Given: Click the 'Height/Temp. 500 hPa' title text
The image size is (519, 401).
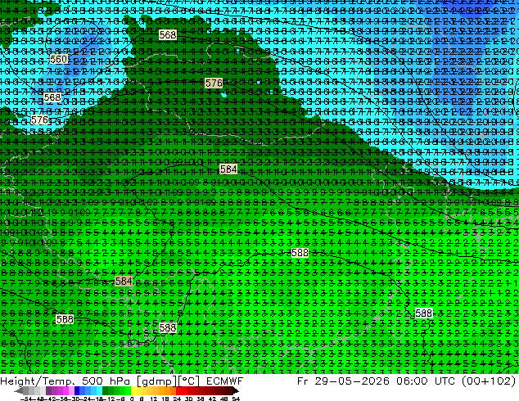Looking at the screenshot, I should click(x=65, y=381).
